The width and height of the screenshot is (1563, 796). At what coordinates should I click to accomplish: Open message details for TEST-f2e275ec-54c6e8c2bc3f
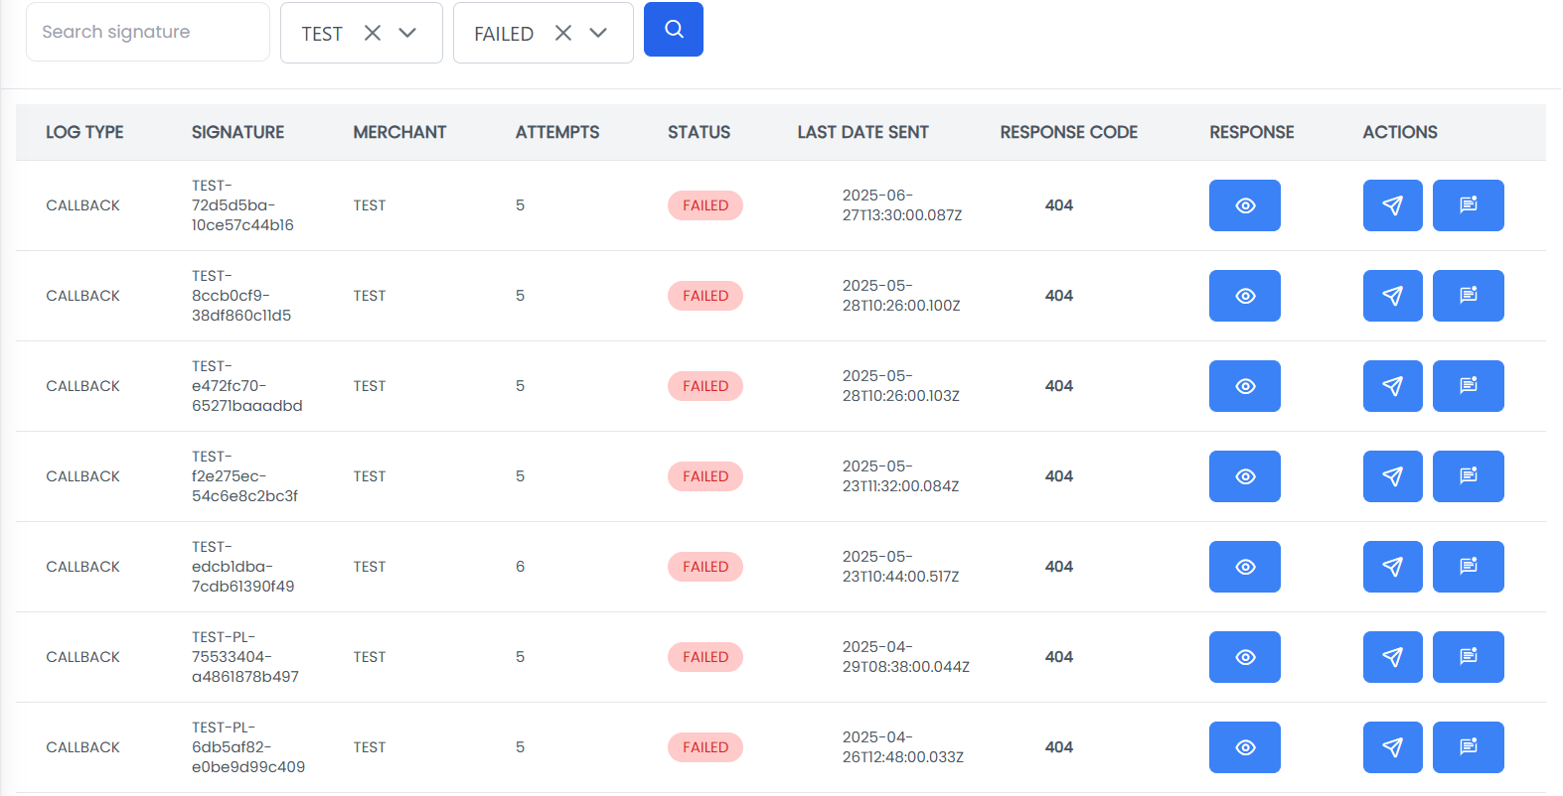(x=1469, y=476)
